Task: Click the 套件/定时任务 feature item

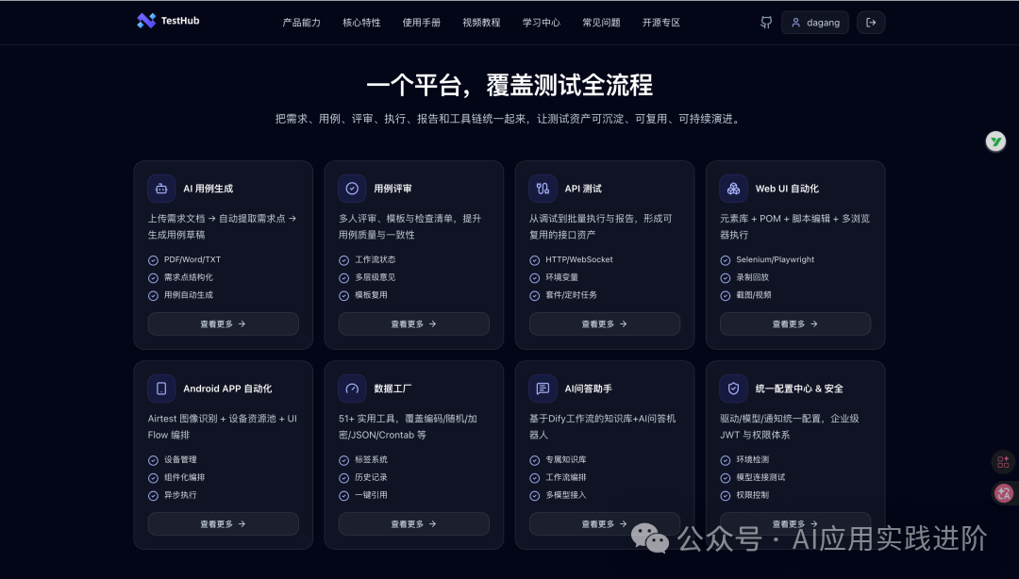Action: (563, 295)
